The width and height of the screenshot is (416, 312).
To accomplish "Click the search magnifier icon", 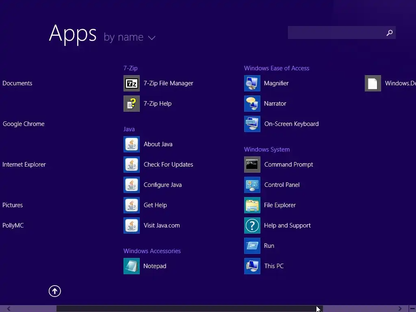I will point(390,32).
